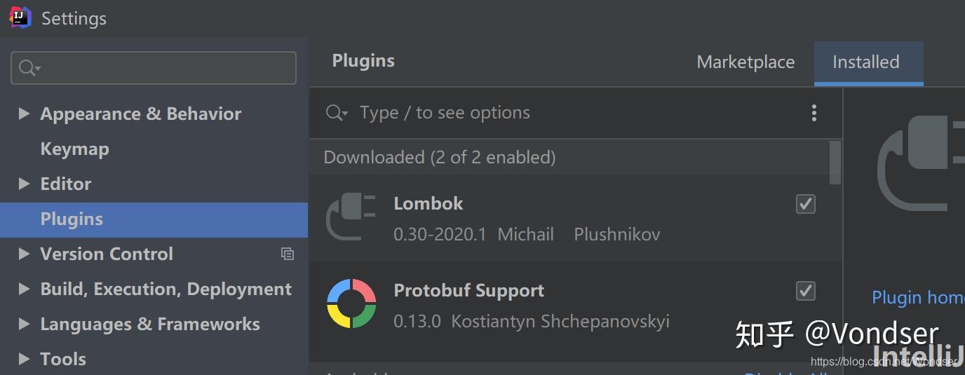Click the IntelliJ IDEA logo in title bar
Image resolution: width=965 pixels, height=375 pixels.
click(x=20, y=17)
